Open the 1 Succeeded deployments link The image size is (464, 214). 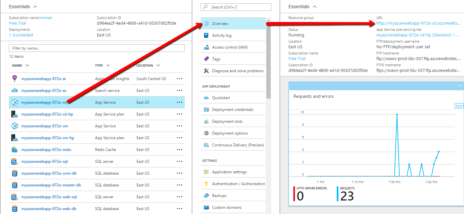click(x=21, y=35)
